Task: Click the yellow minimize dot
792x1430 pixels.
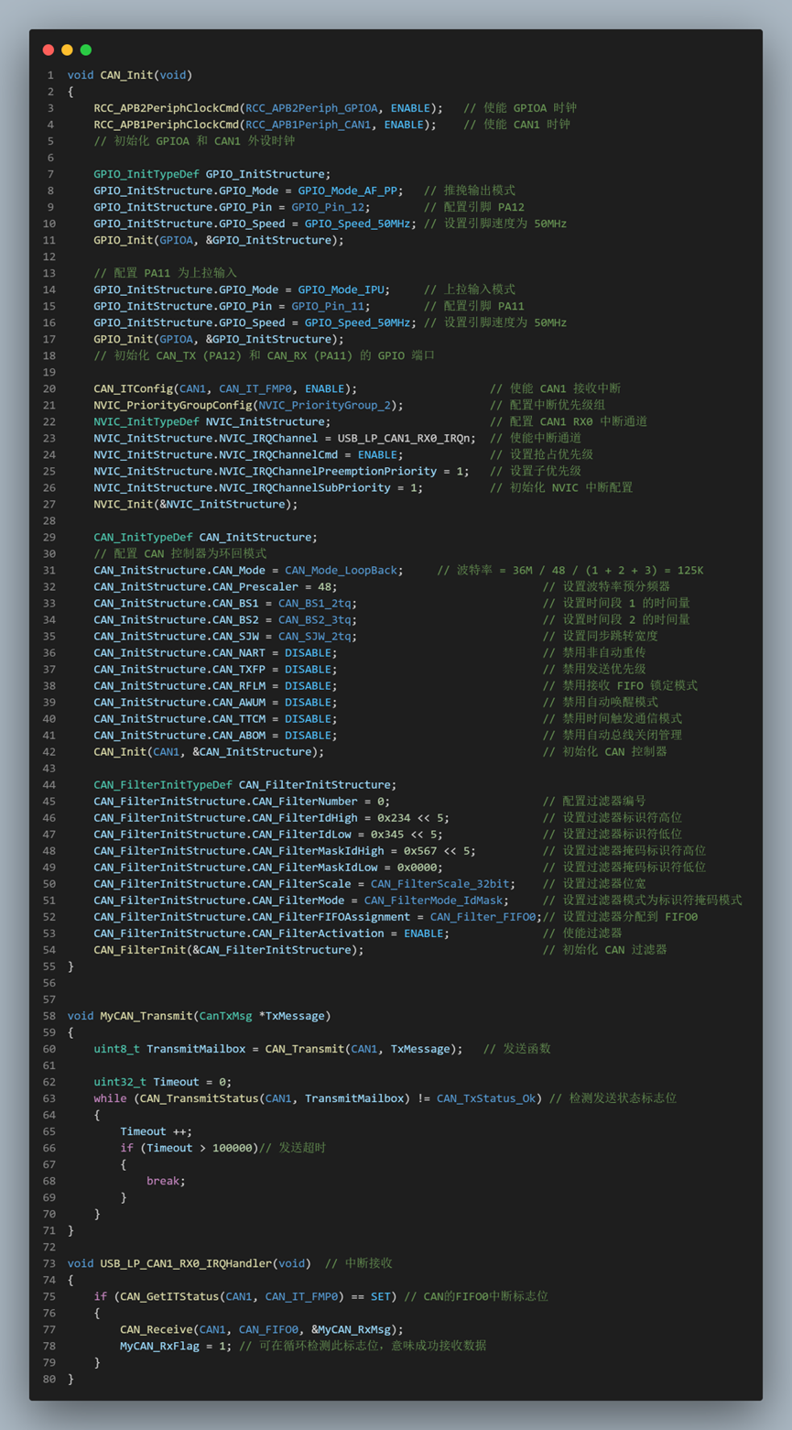Action: click(x=67, y=49)
